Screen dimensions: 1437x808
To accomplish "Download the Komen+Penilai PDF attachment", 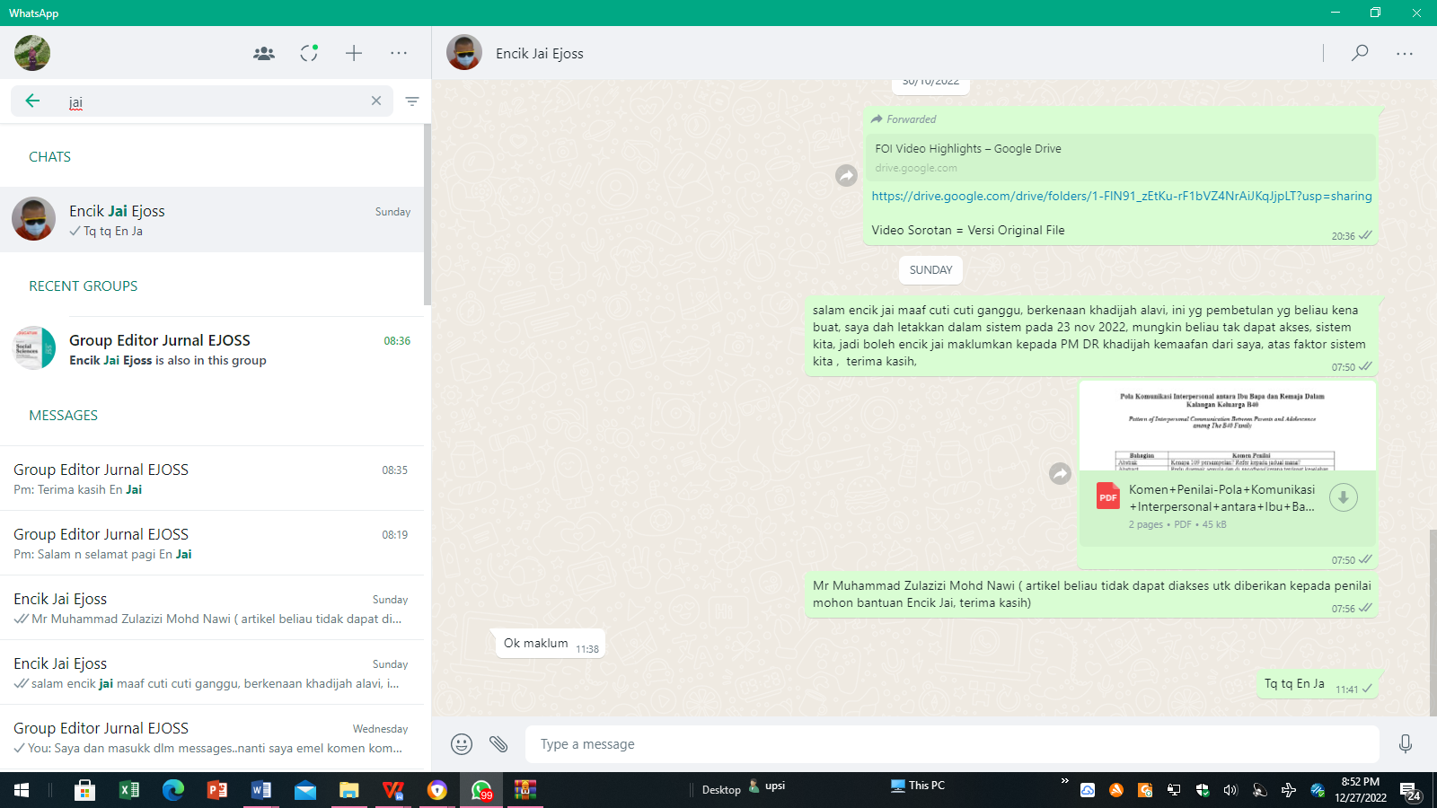I will coord(1344,497).
